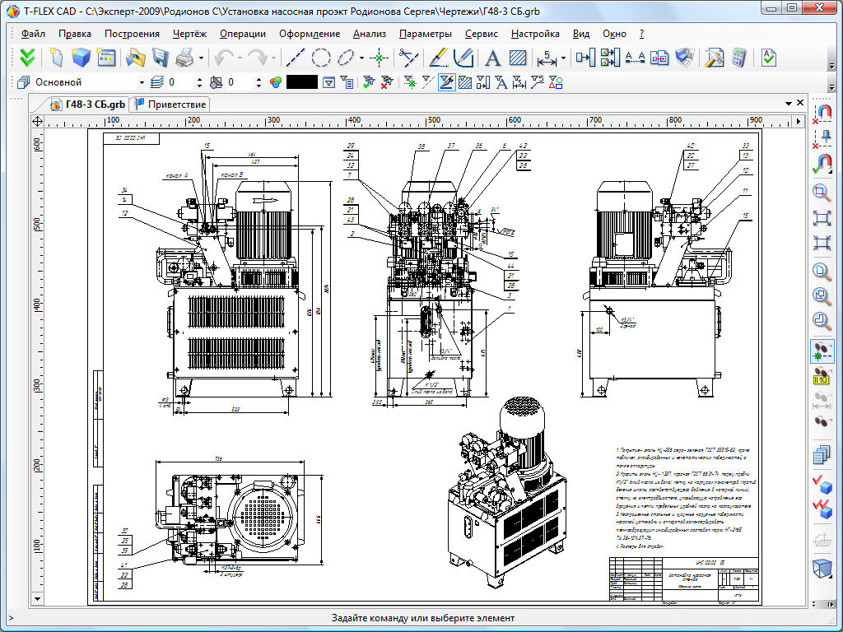The height and width of the screenshot is (632, 843).
Task: Increase the layer level stepper value
Action: click(x=198, y=79)
